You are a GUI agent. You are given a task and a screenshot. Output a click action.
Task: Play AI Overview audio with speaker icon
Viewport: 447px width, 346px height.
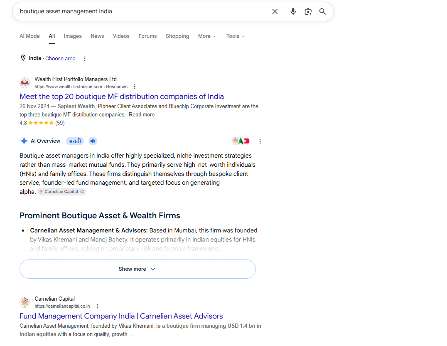pyautogui.click(x=93, y=141)
